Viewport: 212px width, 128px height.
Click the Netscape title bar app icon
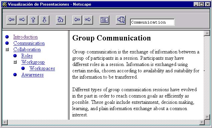[x=4, y=4]
